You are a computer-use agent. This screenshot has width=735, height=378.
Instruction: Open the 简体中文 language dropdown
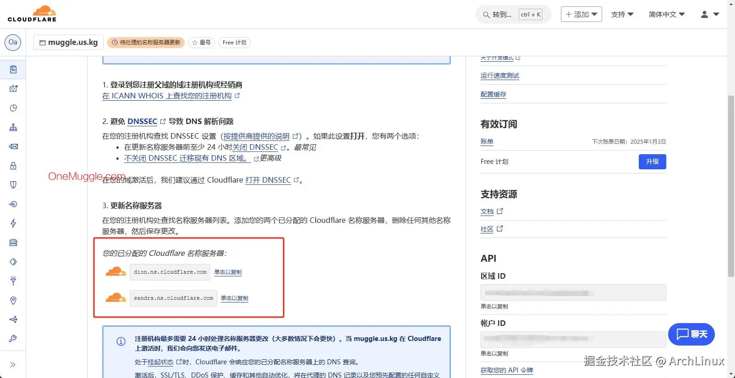[667, 14]
